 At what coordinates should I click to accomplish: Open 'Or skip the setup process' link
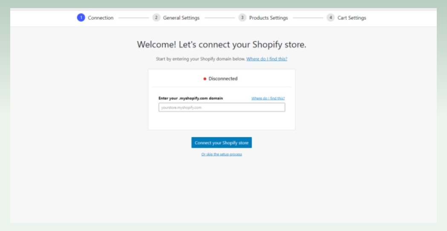pyautogui.click(x=222, y=154)
